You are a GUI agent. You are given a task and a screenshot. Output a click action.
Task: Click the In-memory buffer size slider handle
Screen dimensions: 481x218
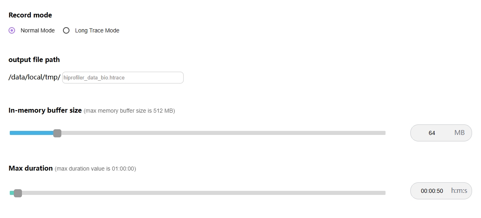coord(57,133)
